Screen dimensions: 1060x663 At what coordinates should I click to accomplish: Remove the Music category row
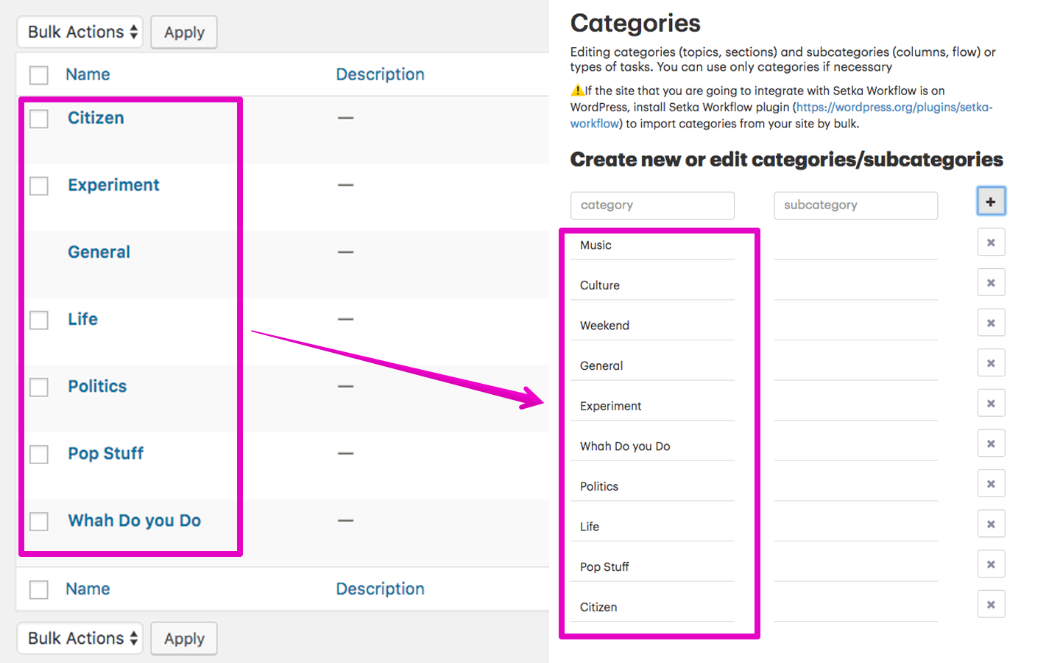pos(991,242)
